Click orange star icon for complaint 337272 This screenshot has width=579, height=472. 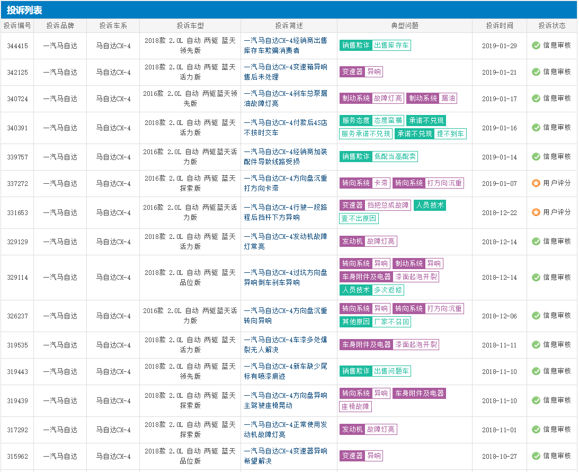coord(536,183)
